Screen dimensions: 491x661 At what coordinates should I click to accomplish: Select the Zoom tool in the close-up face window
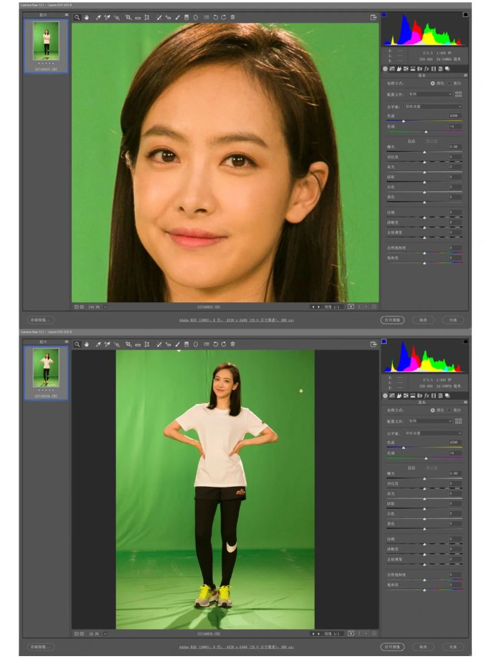(x=77, y=17)
